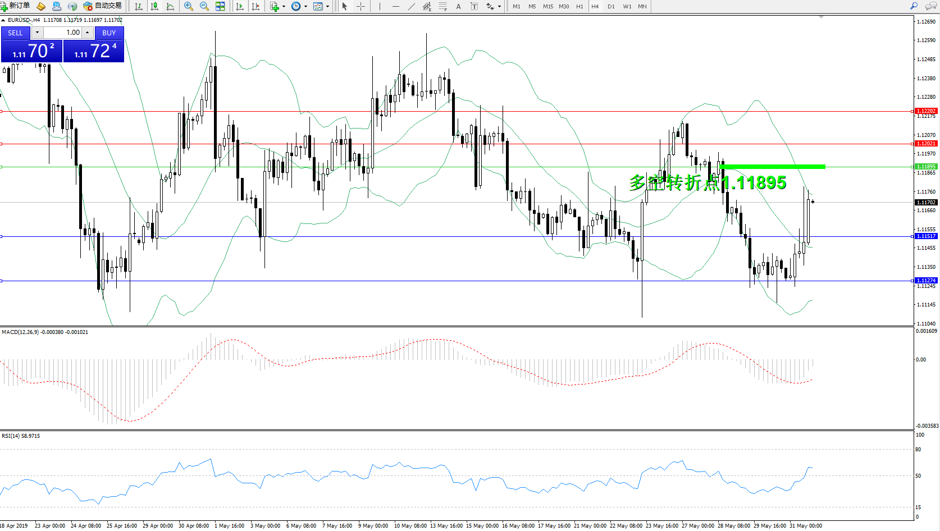This screenshot has height=531, width=940.
Task: Open the tile windows layout icon
Action: tap(220, 6)
